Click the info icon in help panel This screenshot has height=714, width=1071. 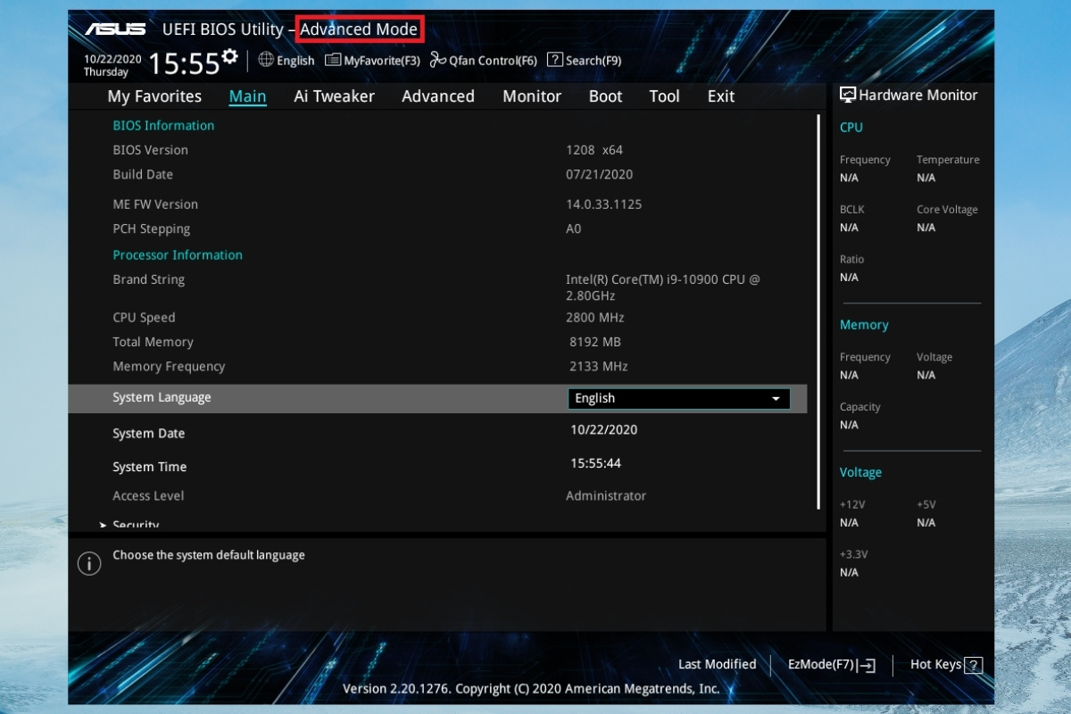89,563
